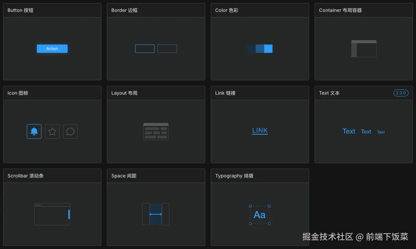Image resolution: width=416 pixels, height=249 pixels.
Task: Click the 2.3.0 version badge
Action: click(x=401, y=93)
